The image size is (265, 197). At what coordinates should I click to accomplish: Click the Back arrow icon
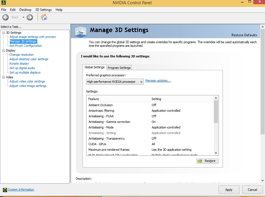pyautogui.click(x=5, y=17)
